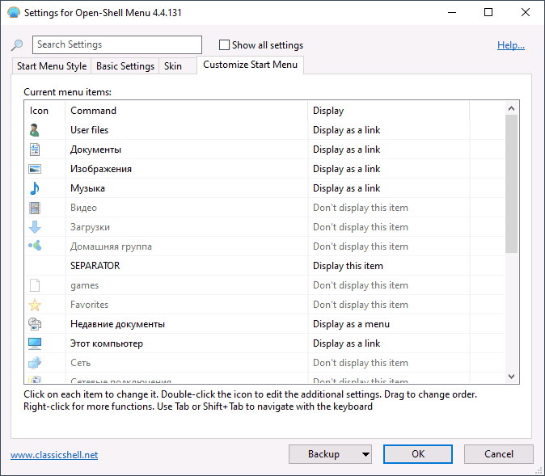The width and height of the screenshot is (545, 476).
Task: Click the Open-Shell shell logo icon
Action: click(x=14, y=12)
